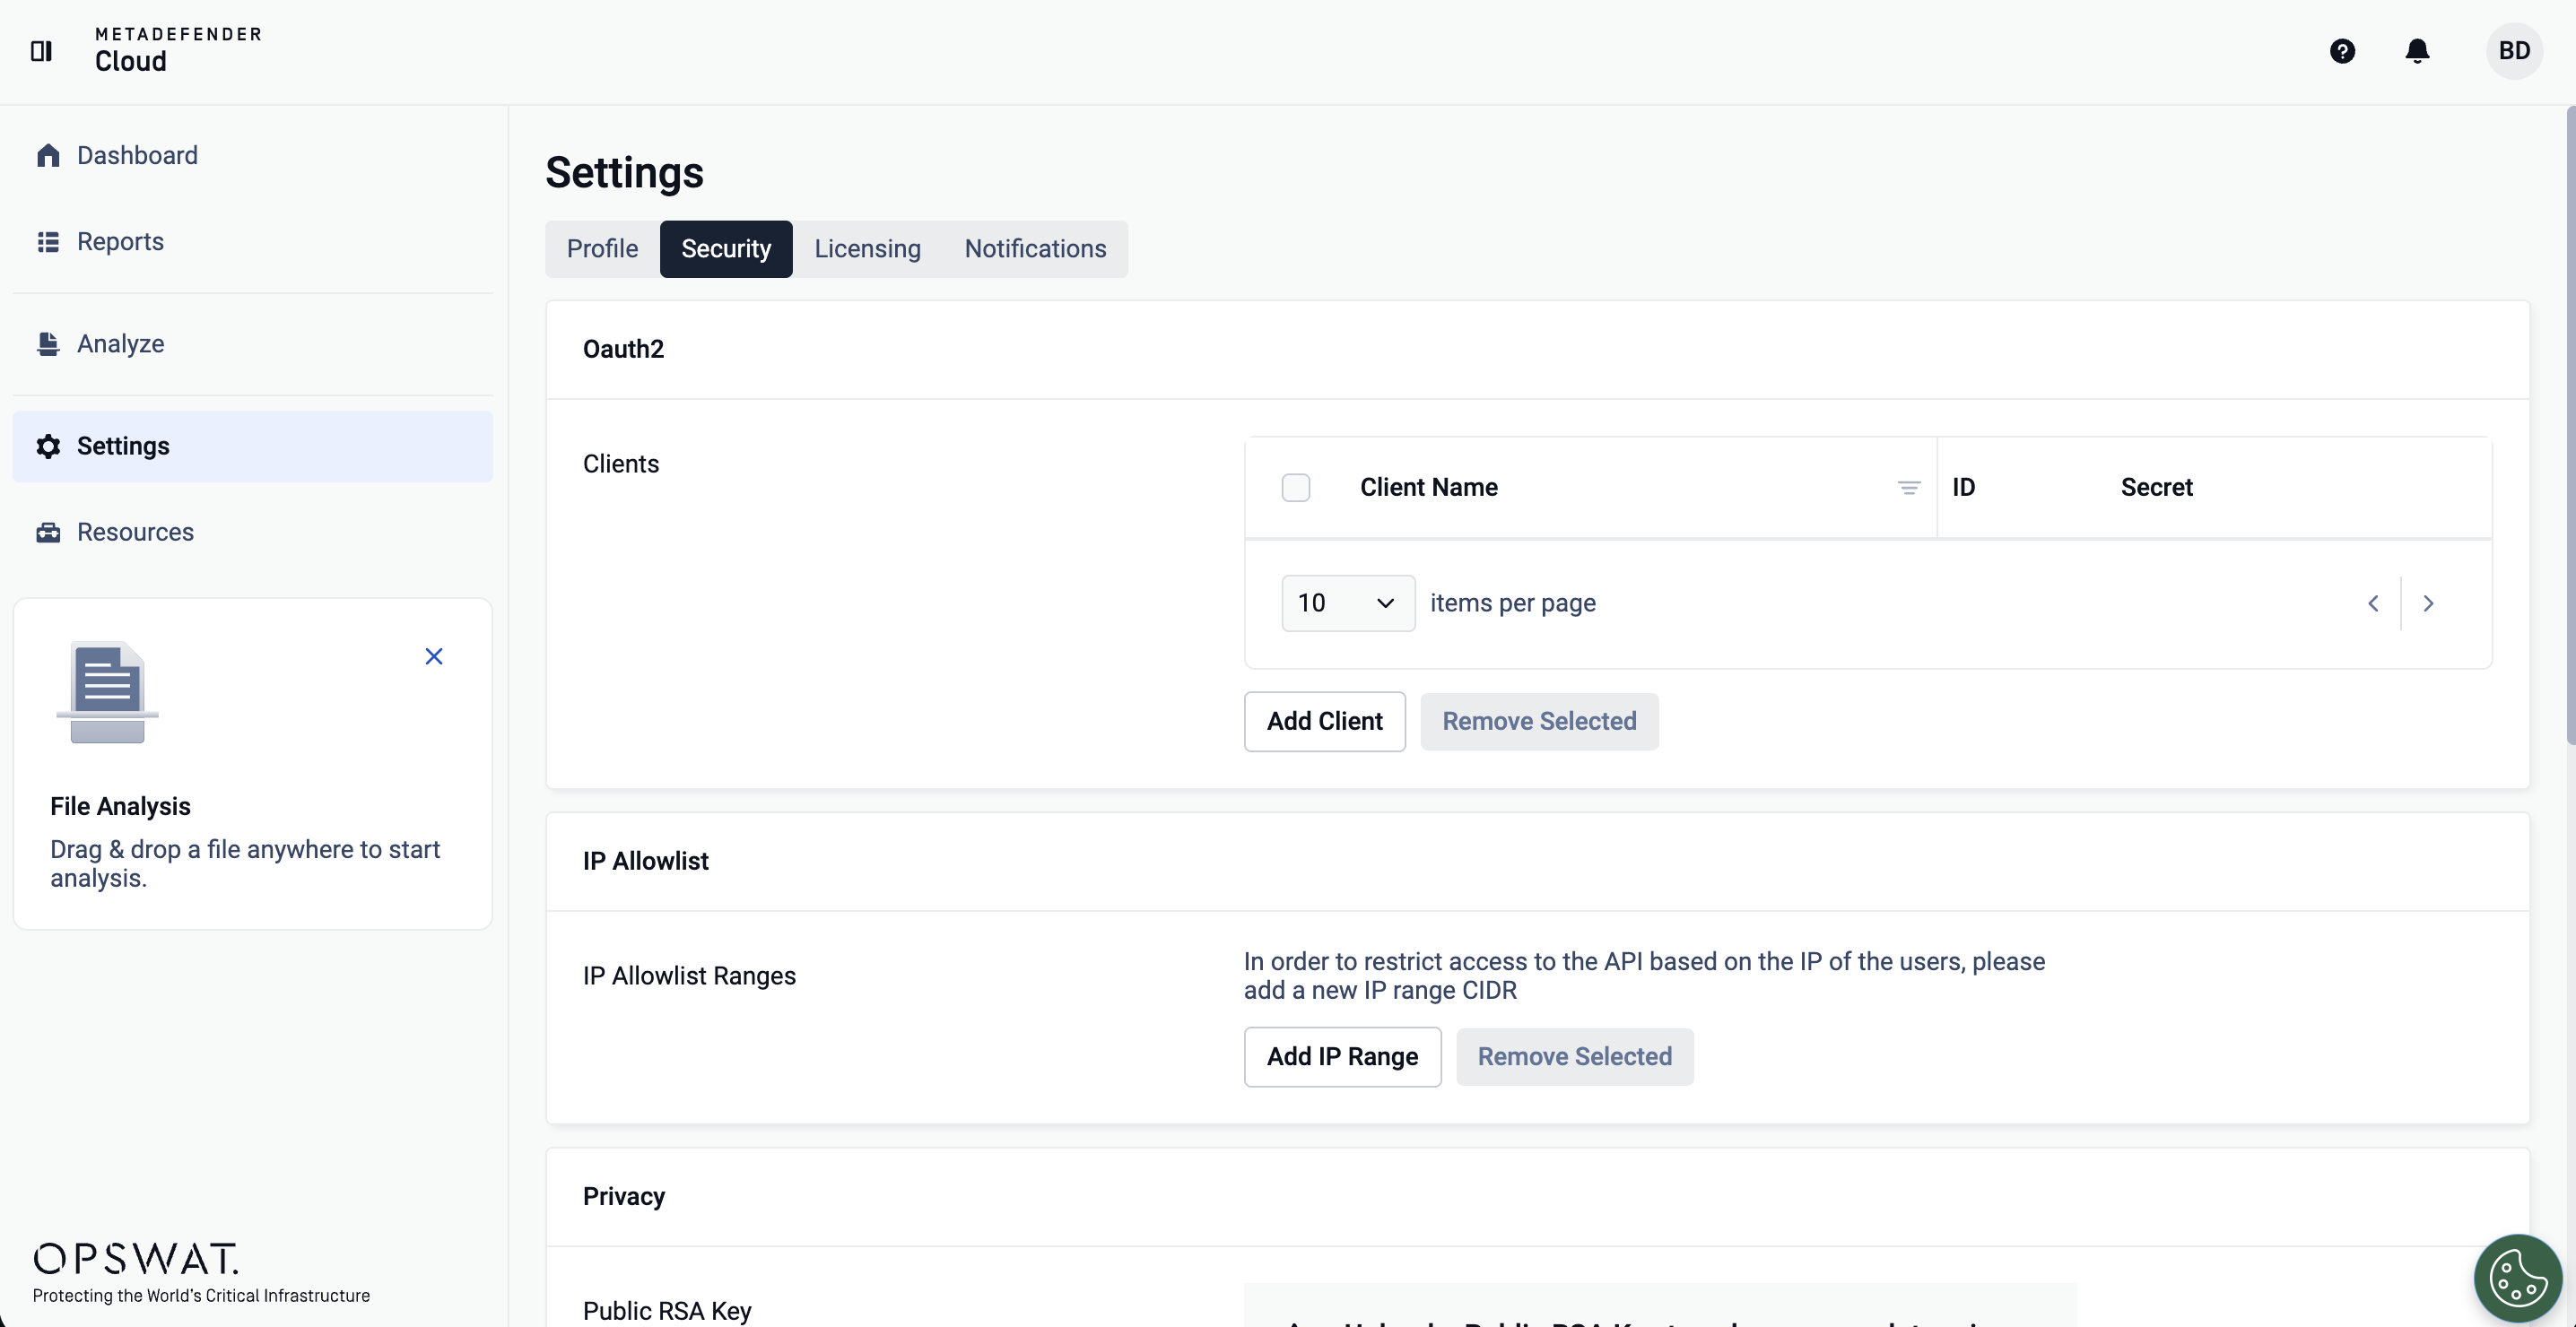Switch to the Licensing tab
Viewport: 2576px width, 1327px height.
[x=867, y=249]
